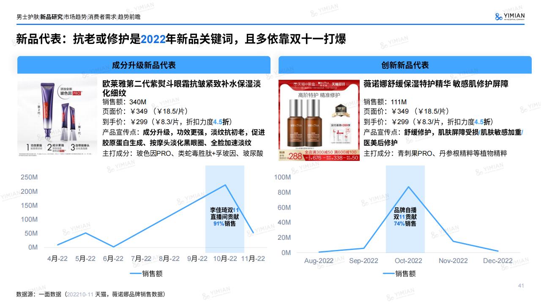541x304 pixels.
Task: Click the 11月-22 axis label
Action: 253,258
